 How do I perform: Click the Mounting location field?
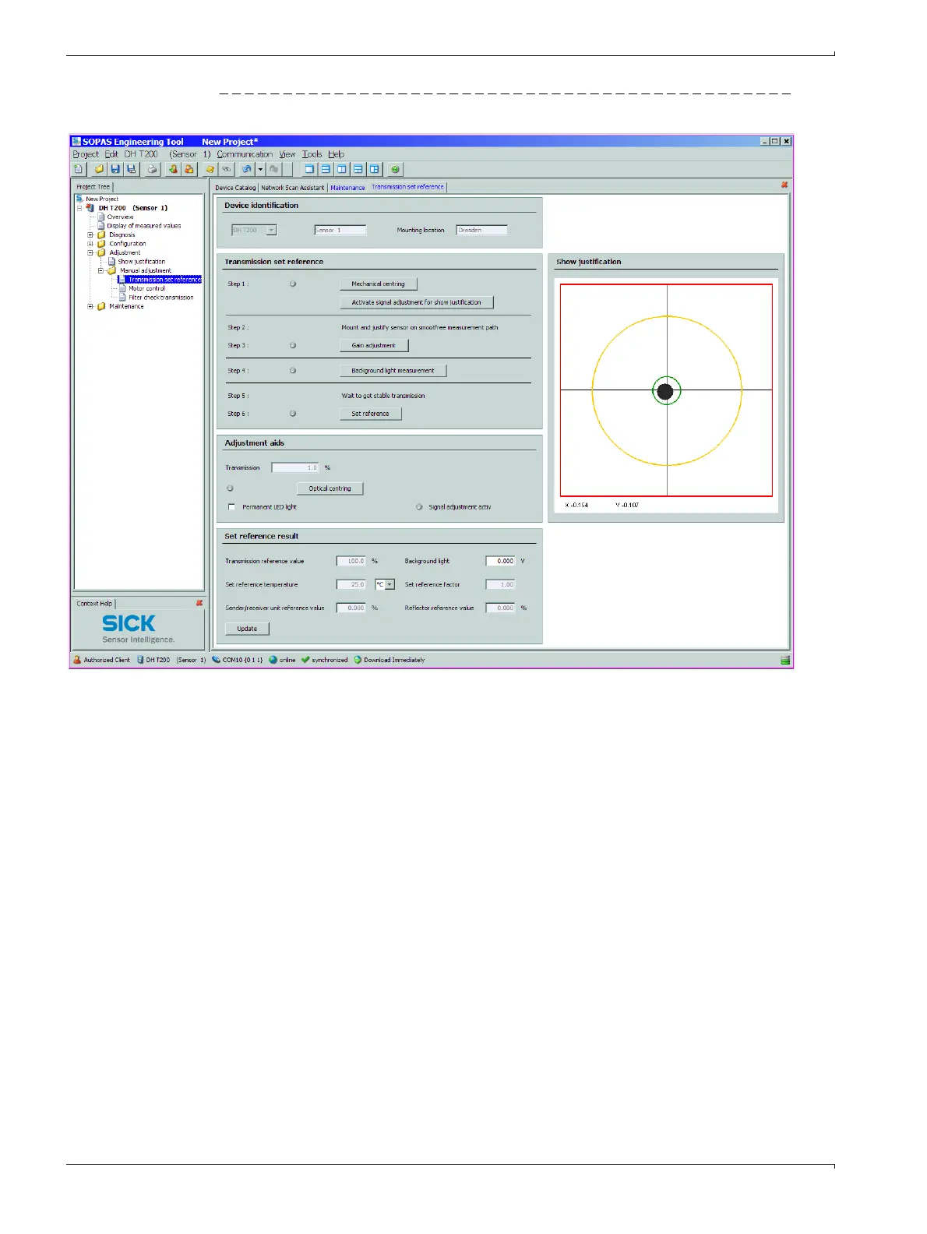tap(481, 230)
